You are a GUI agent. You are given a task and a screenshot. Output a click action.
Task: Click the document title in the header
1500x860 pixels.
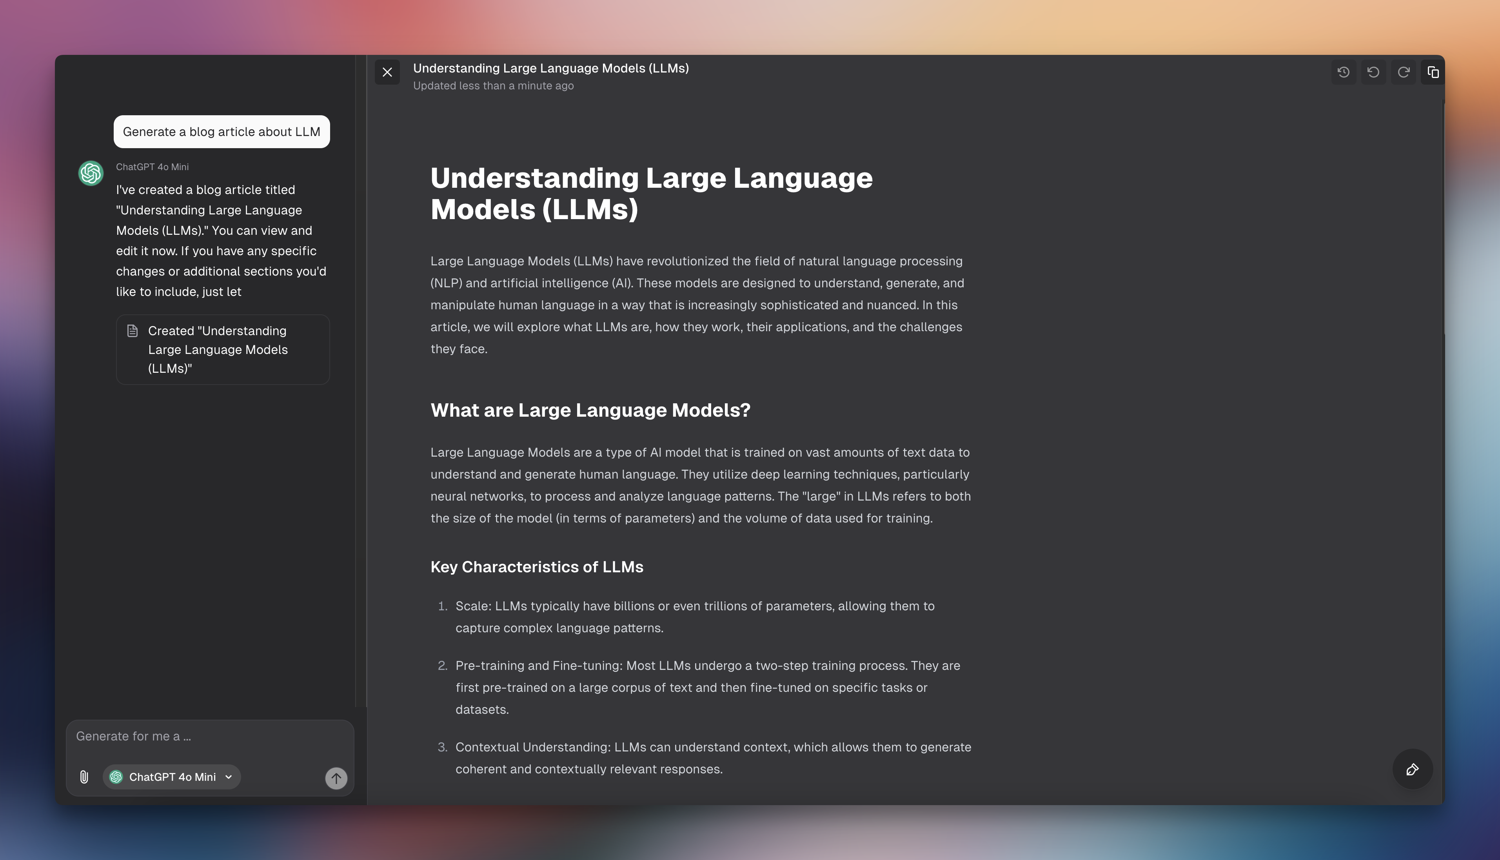pyautogui.click(x=550, y=68)
